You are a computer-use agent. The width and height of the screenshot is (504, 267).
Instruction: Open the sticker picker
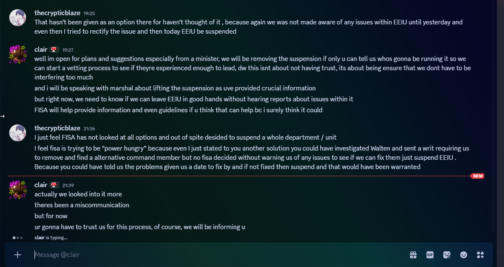447,255
